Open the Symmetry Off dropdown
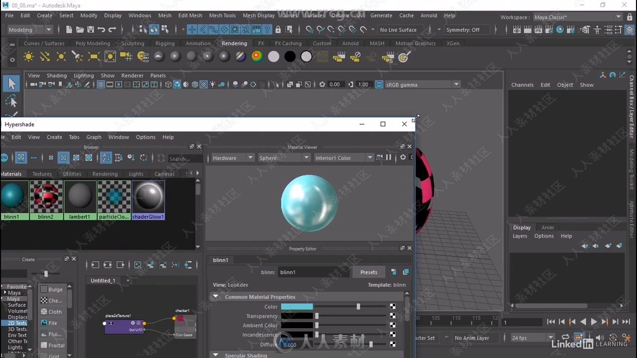This screenshot has height=358, width=637. 468,30
